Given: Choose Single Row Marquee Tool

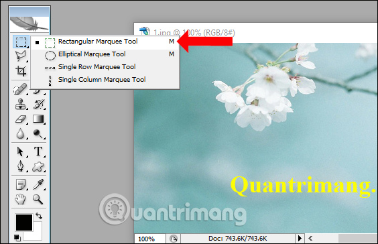Looking at the screenshot, I should coord(105,67).
